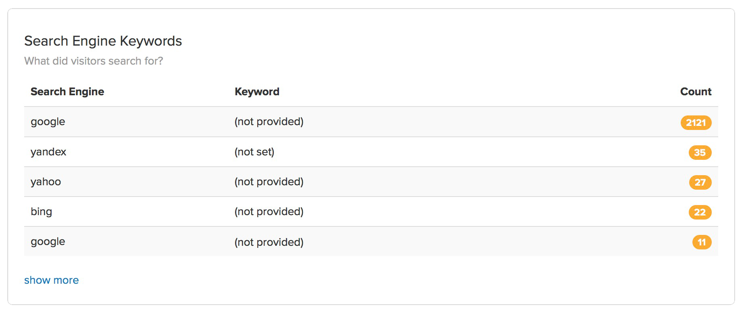Select the bing search engine cell

point(42,211)
